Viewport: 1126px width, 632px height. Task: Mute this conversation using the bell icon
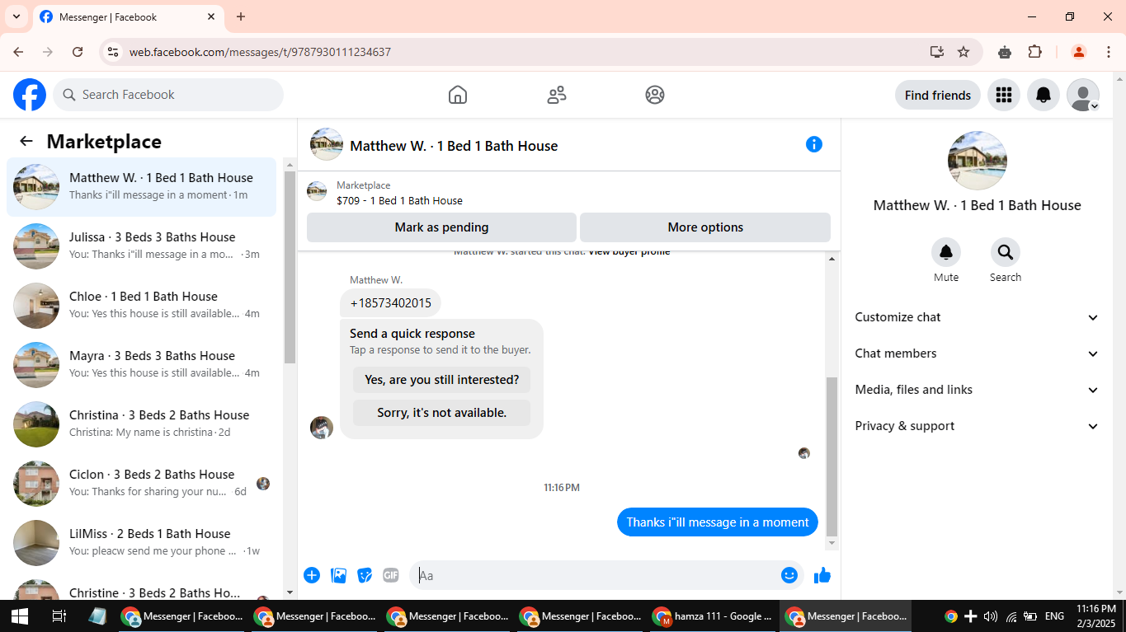[946, 252]
